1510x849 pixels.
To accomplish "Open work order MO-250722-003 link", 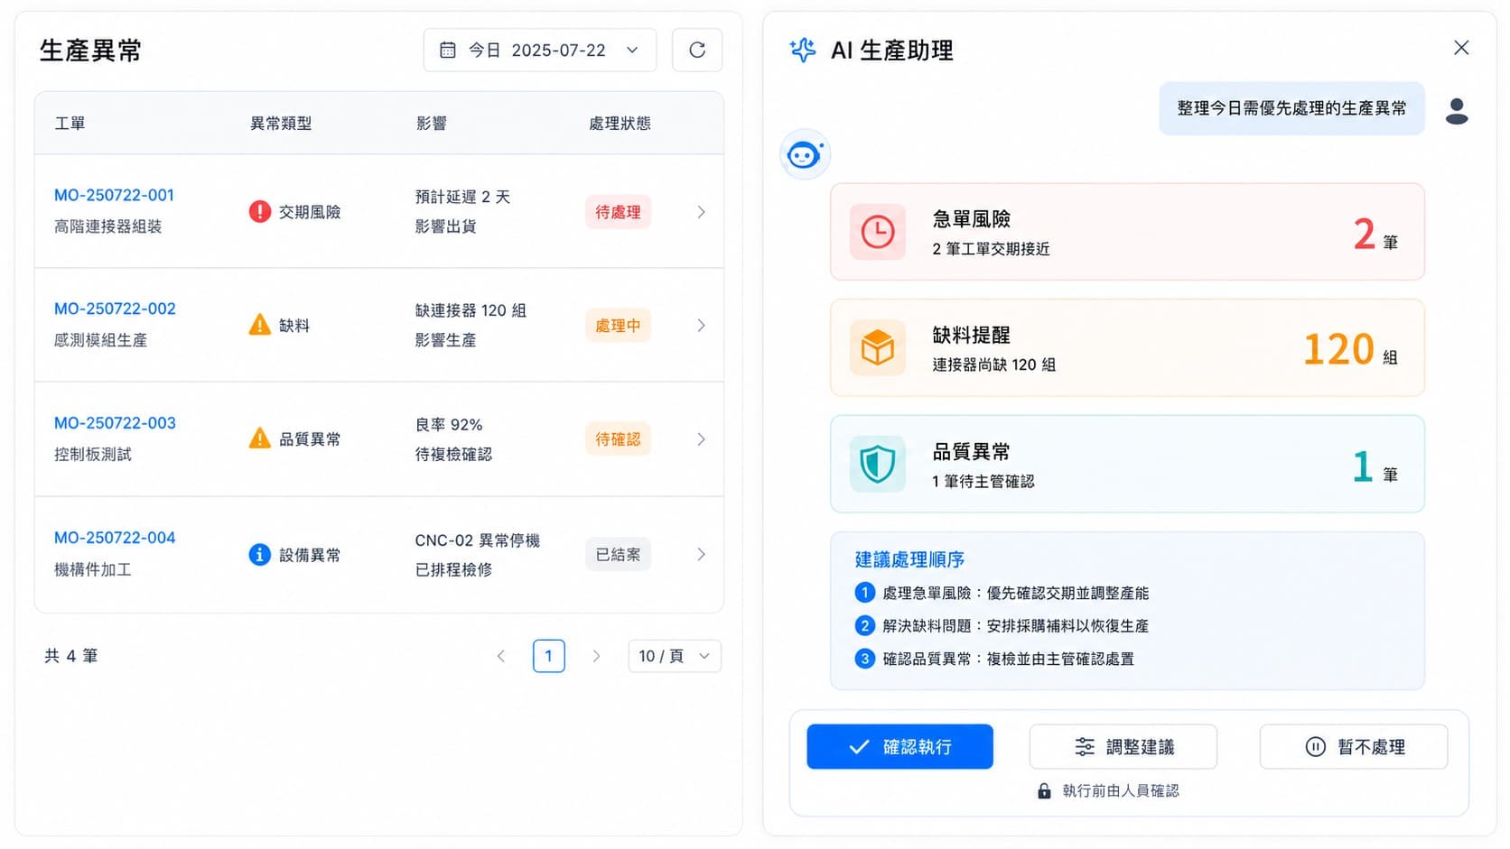I will (x=115, y=423).
